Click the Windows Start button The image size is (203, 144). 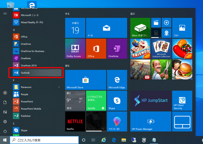pyautogui.click(x=5, y=140)
